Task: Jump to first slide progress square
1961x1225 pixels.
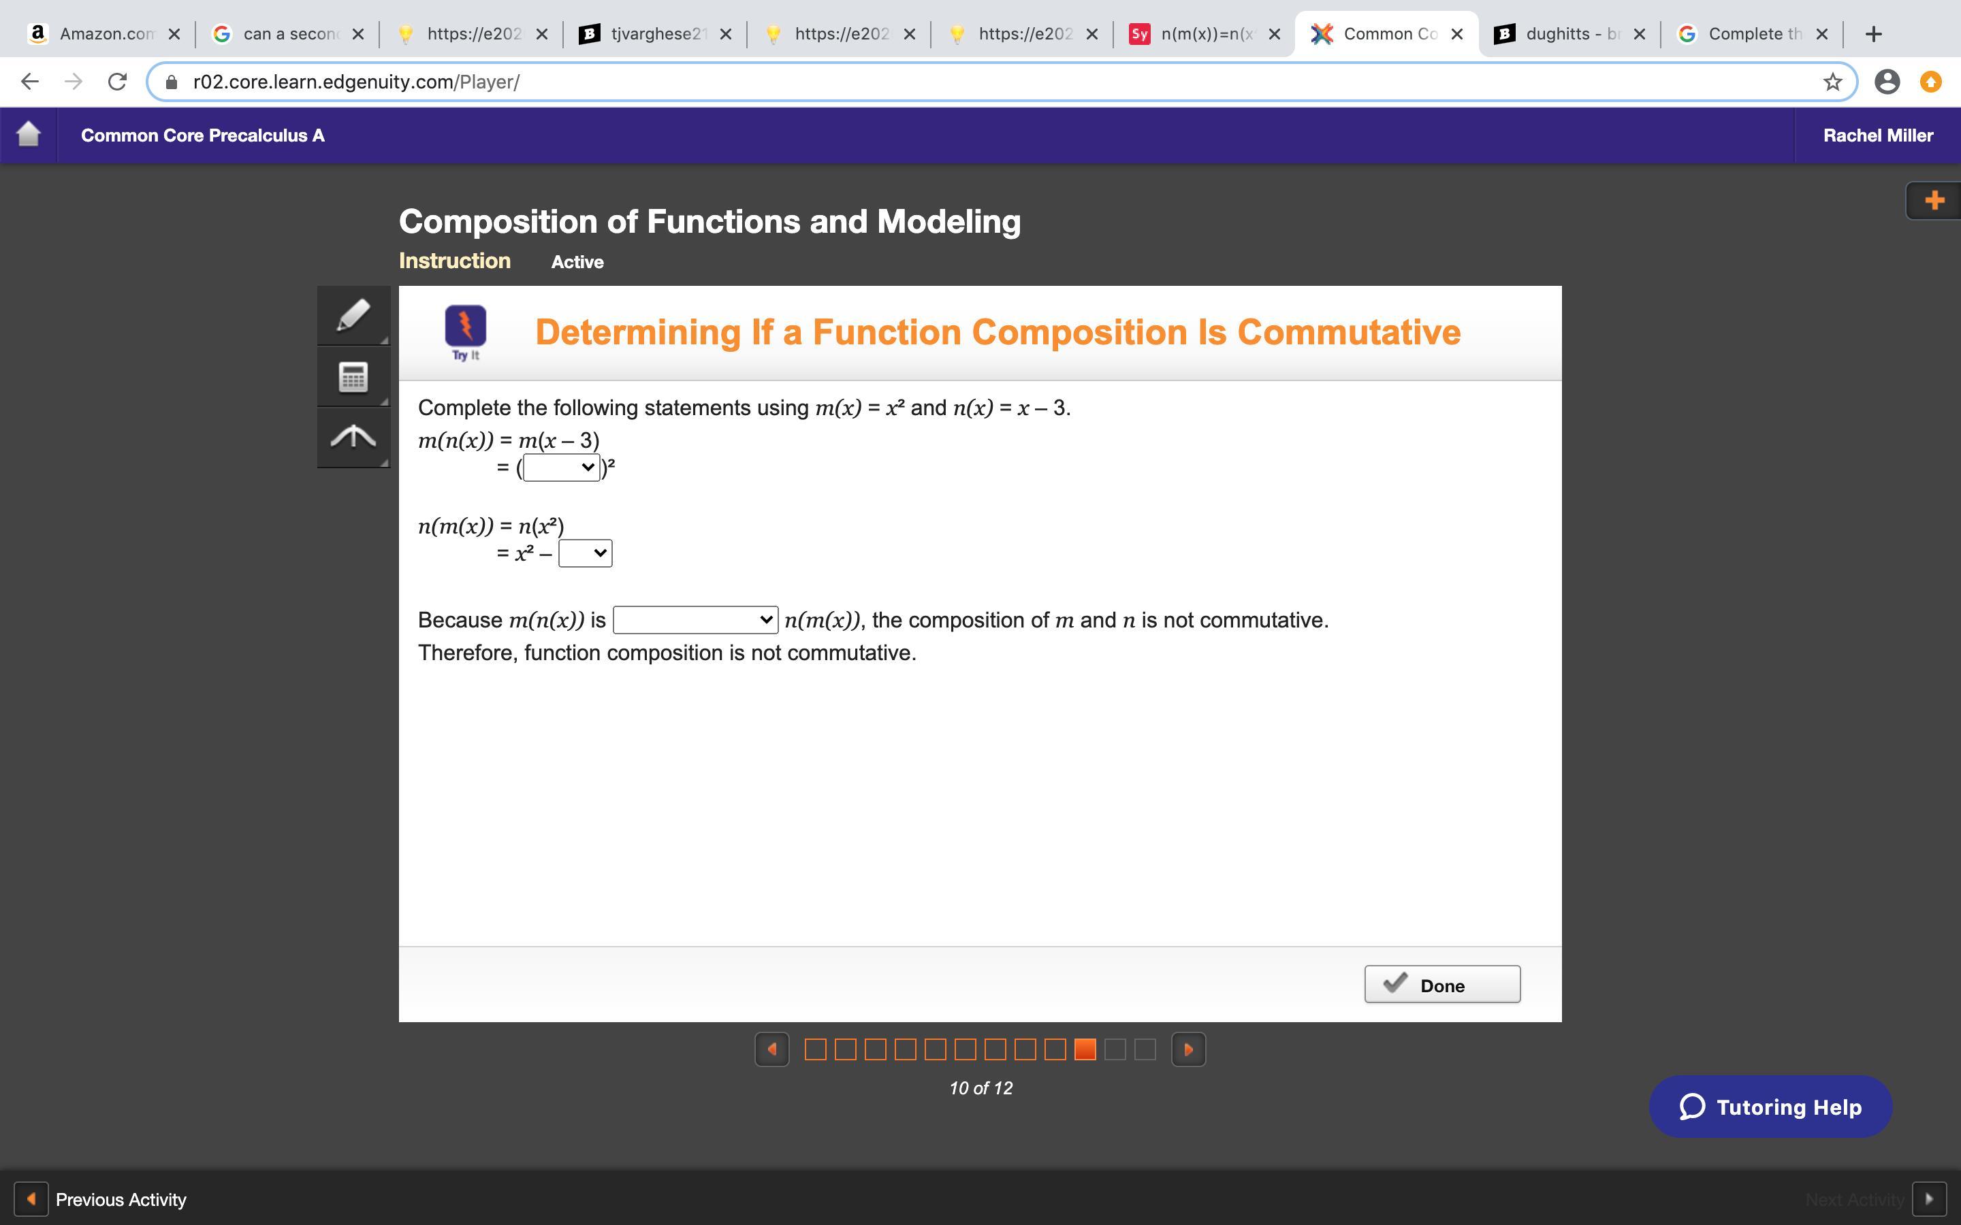Action: [x=815, y=1049]
